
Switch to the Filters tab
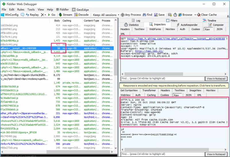point(171,21)
